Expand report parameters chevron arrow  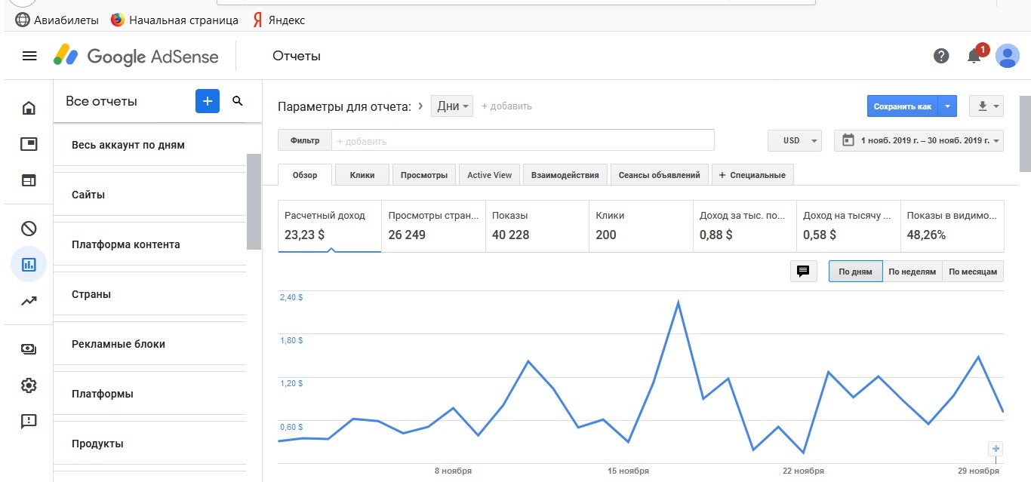tap(420, 106)
